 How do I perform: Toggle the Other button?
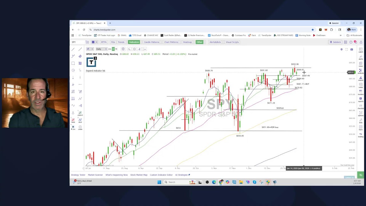[199, 42]
